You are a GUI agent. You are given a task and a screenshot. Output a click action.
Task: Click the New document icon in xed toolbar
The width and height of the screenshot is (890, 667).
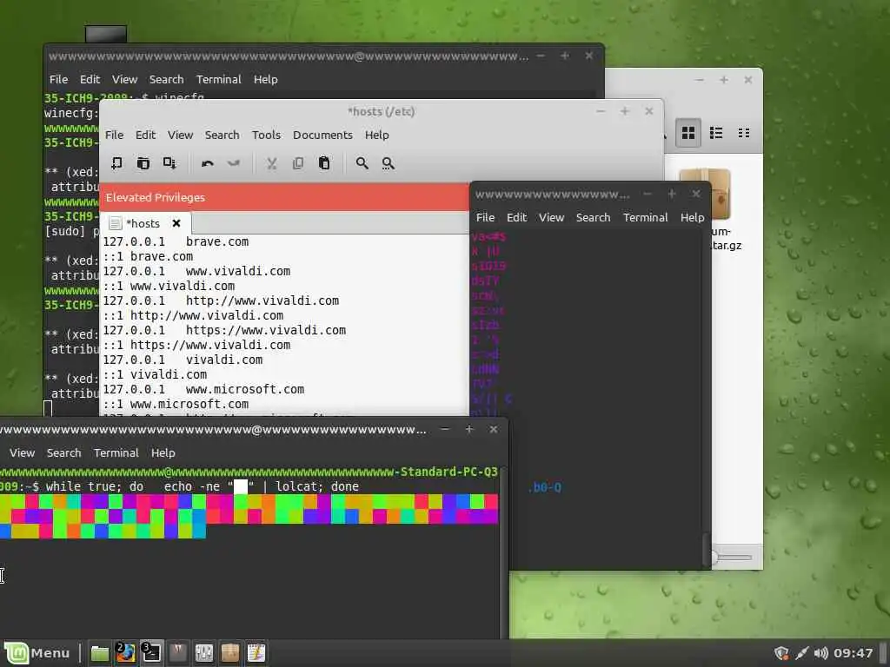116,163
